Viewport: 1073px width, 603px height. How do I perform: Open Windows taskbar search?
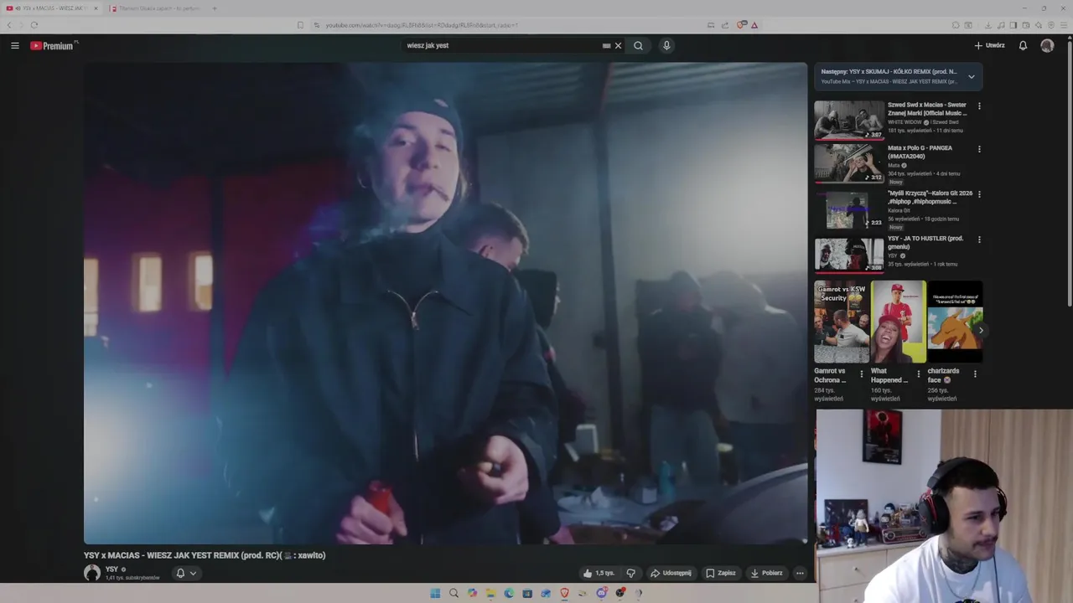[x=454, y=593]
